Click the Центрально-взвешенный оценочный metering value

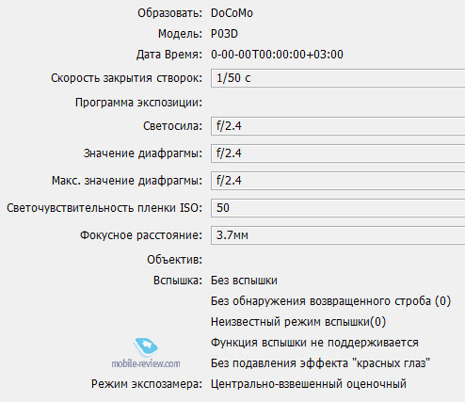[309, 384]
